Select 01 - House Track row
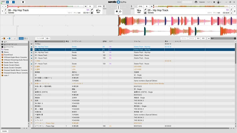The height and width of the screenshot is (133, 237). [x=133, y=64]
